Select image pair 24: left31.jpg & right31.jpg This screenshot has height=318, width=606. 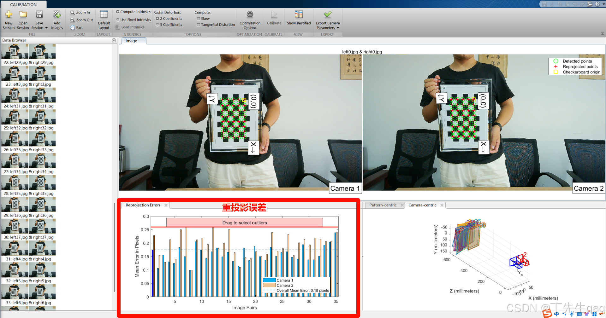click(28, 98)
